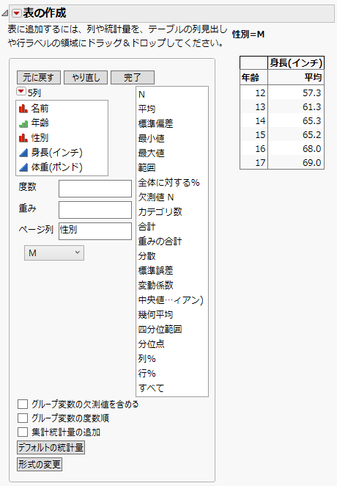This screenshot has width=337, height=486.
Task: Click the 形式の変更 button
Action: click(40, 464)
